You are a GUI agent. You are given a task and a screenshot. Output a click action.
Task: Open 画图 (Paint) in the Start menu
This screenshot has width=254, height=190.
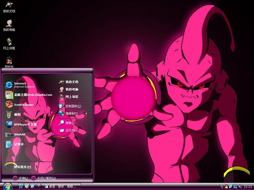pos(13,114)
